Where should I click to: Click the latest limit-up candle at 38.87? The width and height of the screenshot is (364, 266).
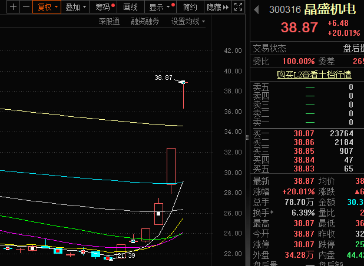[184, 83]
